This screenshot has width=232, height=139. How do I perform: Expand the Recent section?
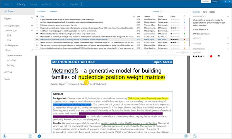[x=32, y=18]
